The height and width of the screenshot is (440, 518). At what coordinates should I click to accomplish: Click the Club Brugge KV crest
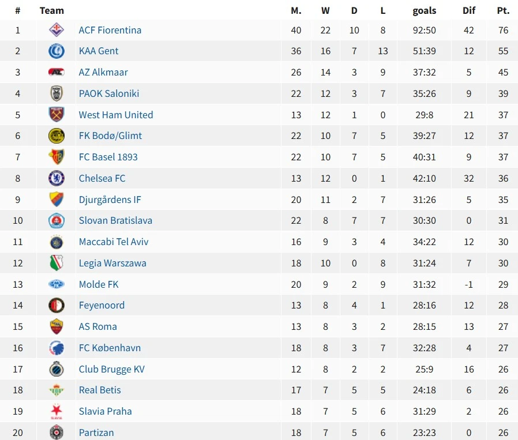point(57,369)
